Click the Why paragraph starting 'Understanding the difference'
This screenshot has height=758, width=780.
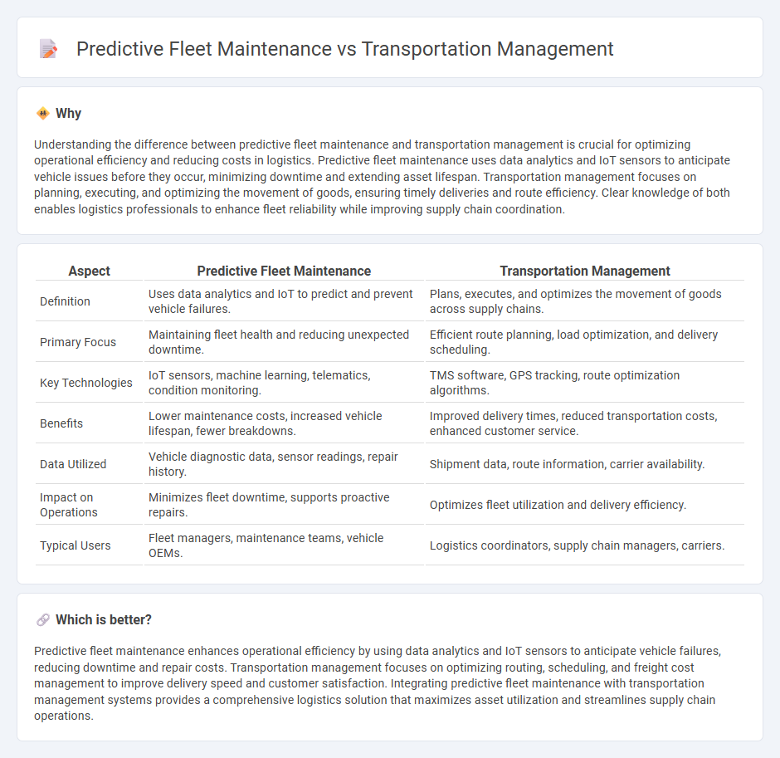coord(382,177)
